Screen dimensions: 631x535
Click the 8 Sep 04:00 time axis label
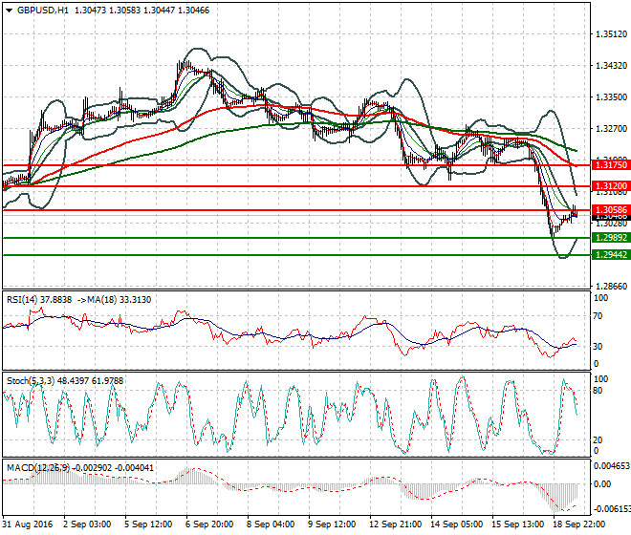pyautogui.click(x=271, y=524)
